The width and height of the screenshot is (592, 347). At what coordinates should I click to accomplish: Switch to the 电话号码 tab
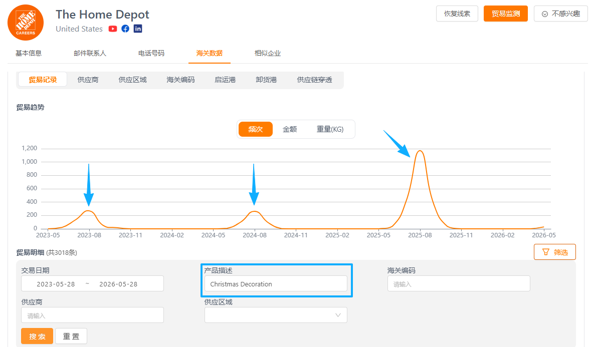[151, 53]
